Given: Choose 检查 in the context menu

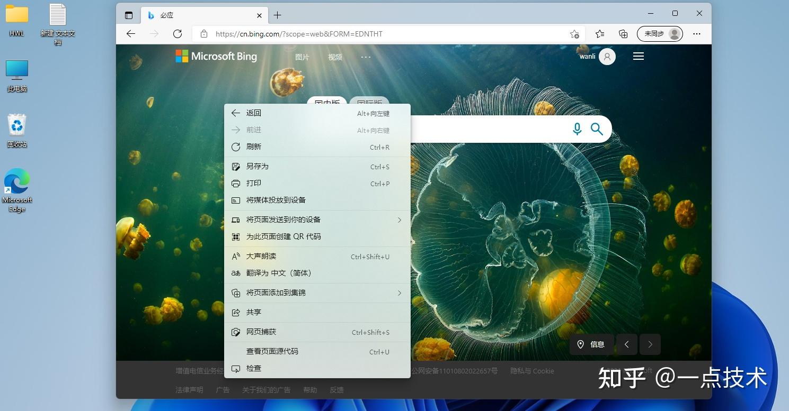Looking at the screenshot, I should (x=317, y=368).
